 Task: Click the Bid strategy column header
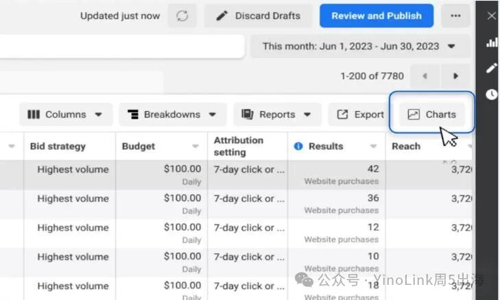tap(58, 146)
